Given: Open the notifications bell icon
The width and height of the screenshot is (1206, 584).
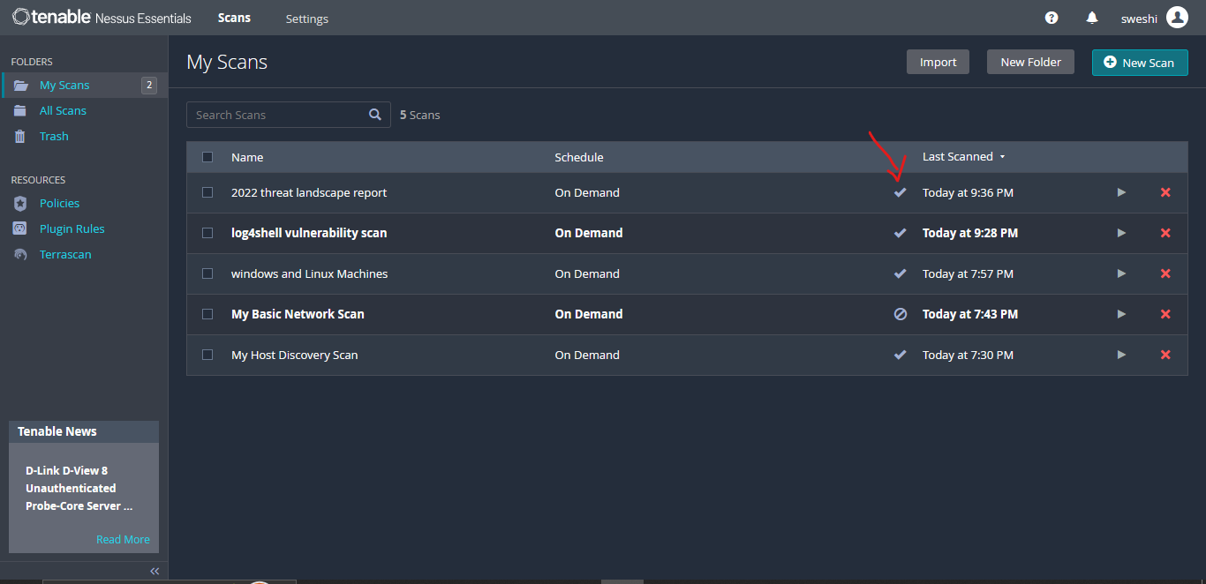Looking at the screenshot, I should pyautogui.click(x=1092, y=18).
